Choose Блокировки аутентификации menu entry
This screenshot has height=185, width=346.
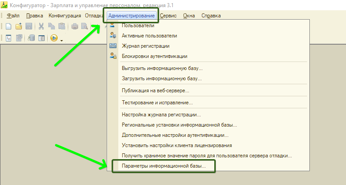click(x=208, y=56)
